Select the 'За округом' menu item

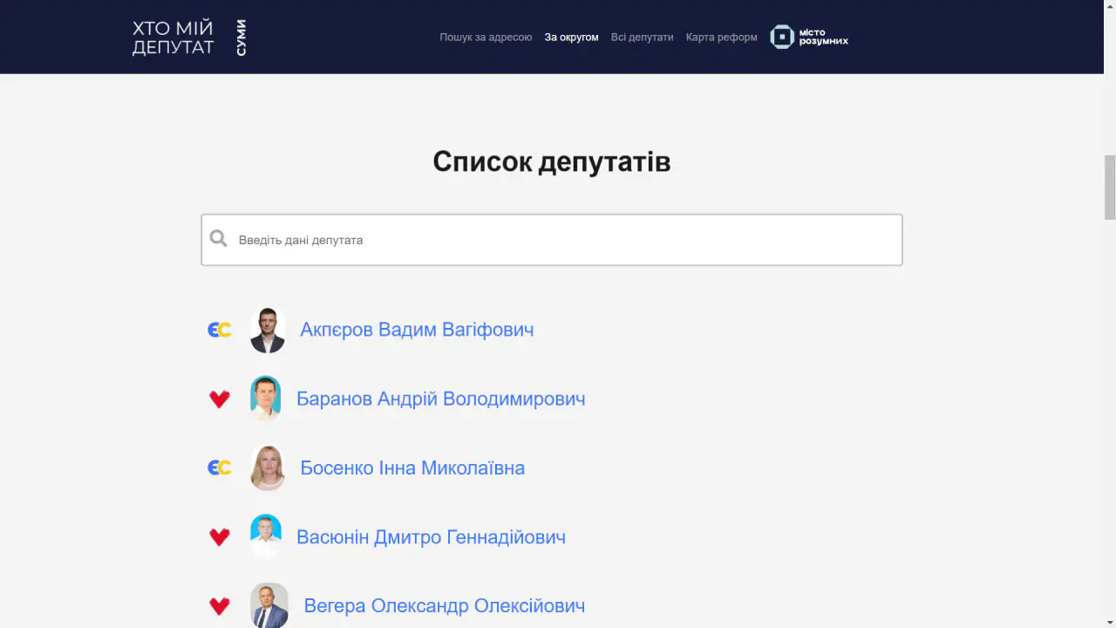point(571,38)
